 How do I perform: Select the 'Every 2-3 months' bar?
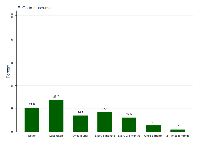click(x=129, y=125)
